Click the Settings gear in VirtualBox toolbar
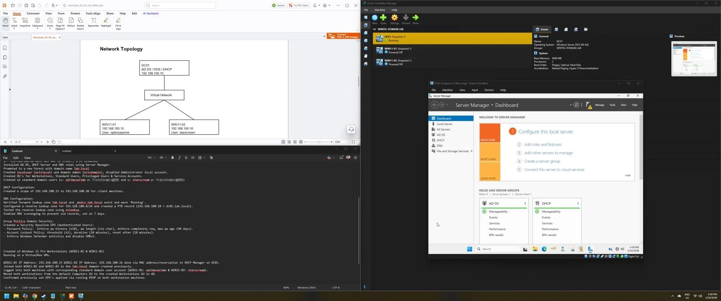Viewport: 721px width, 301px height. [394, 19]
